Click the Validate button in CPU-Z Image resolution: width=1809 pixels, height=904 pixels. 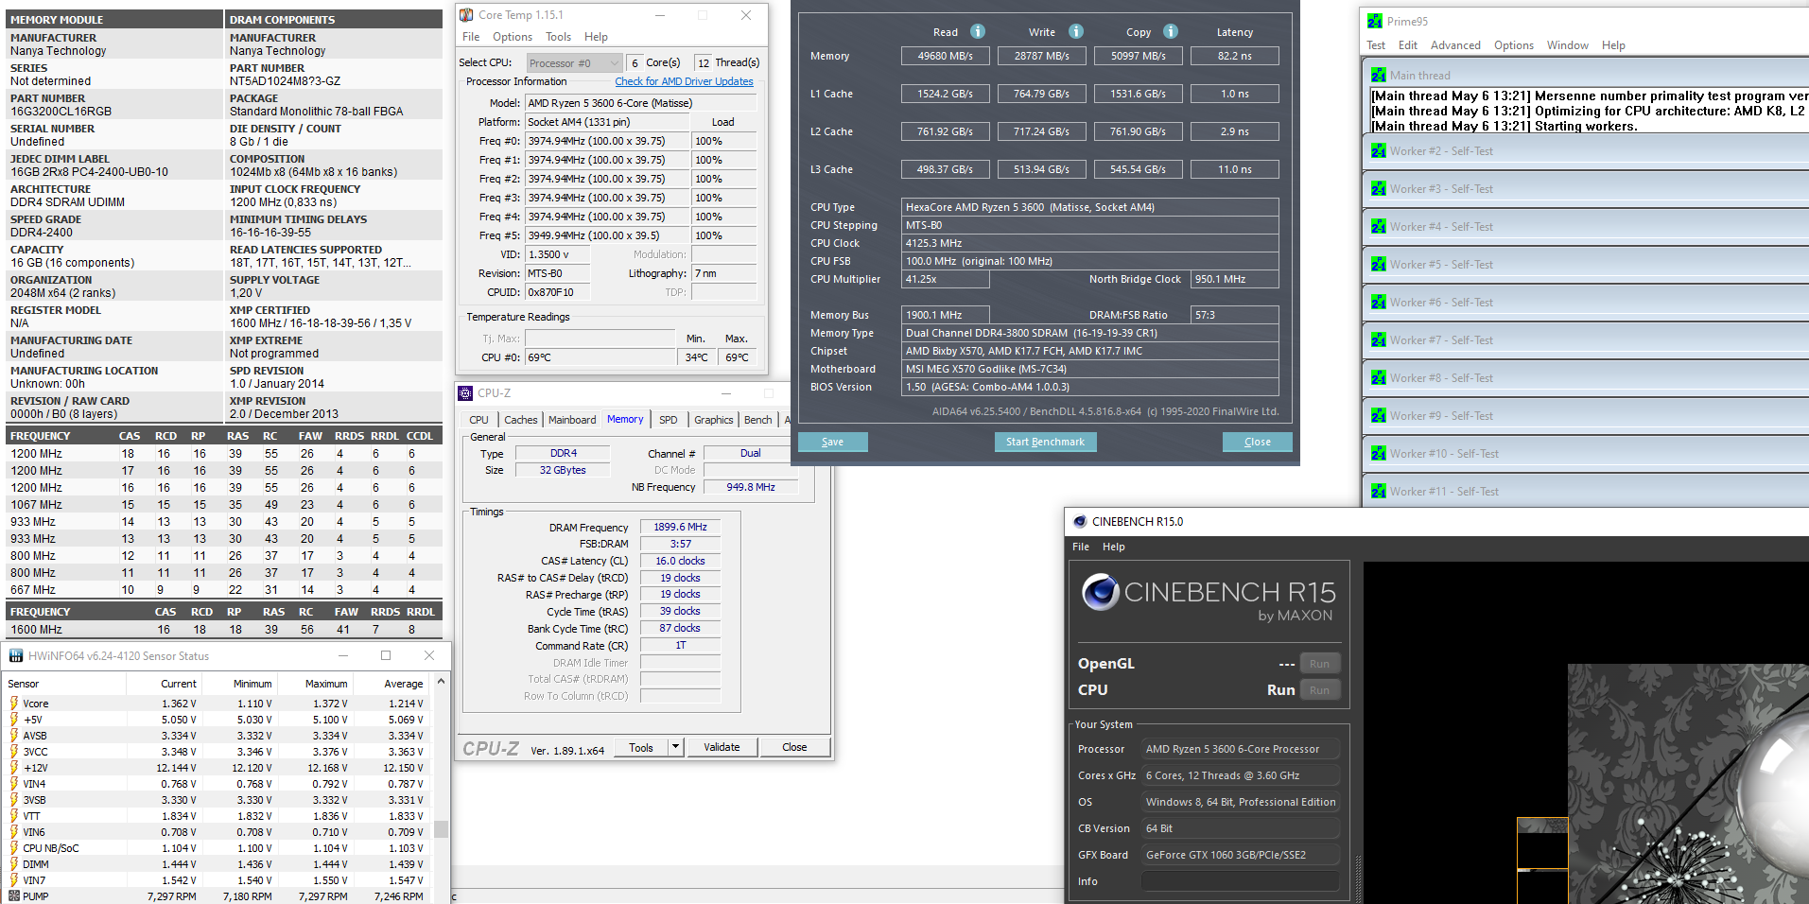[722, 747]
